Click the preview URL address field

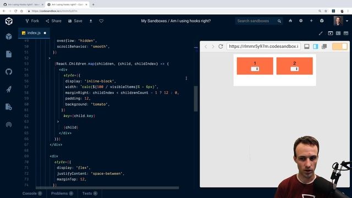[263, 46]
